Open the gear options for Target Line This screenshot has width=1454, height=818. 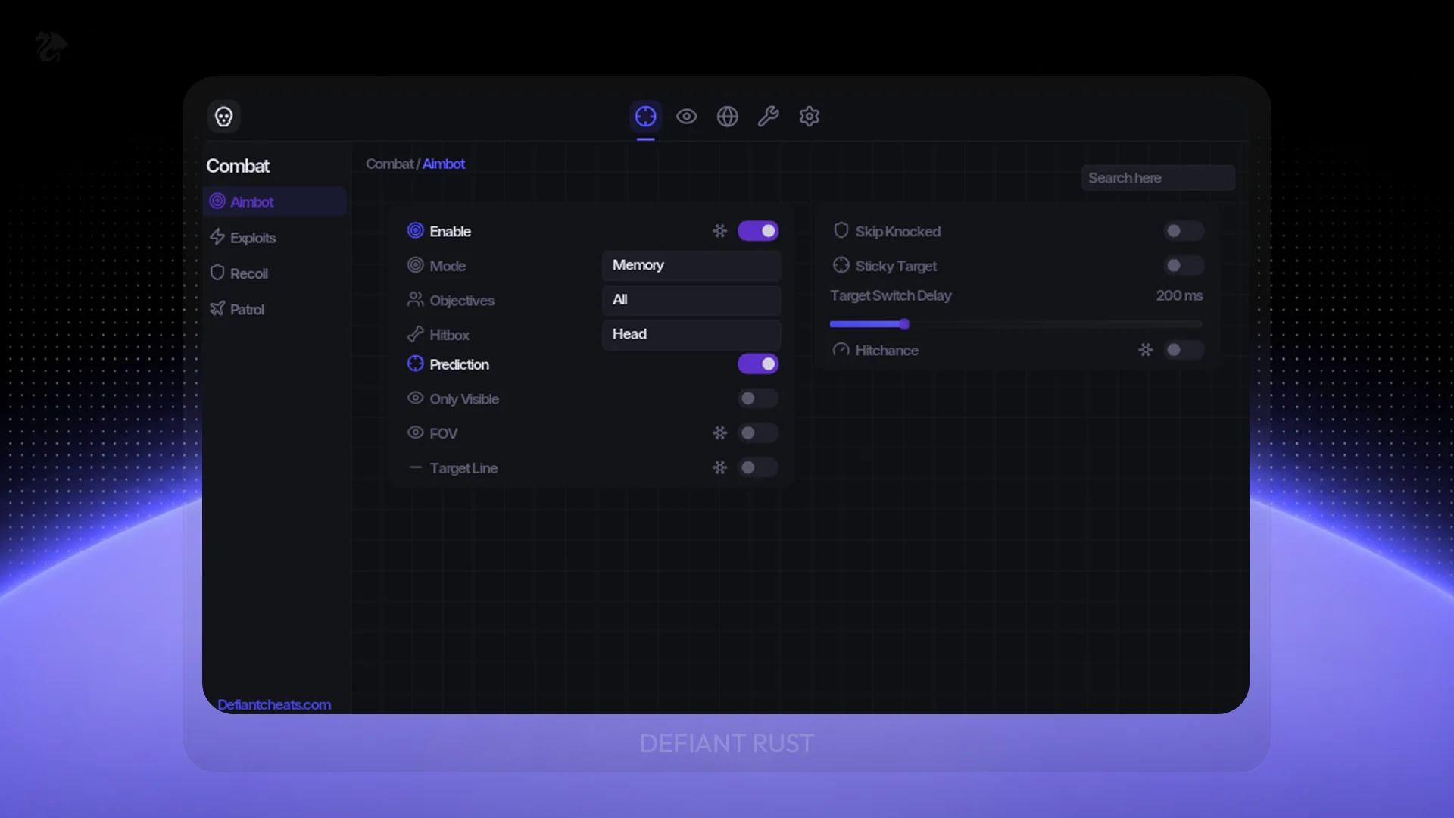(719, 467)
